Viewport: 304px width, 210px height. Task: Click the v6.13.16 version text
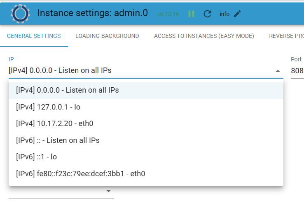coord(168,14)
